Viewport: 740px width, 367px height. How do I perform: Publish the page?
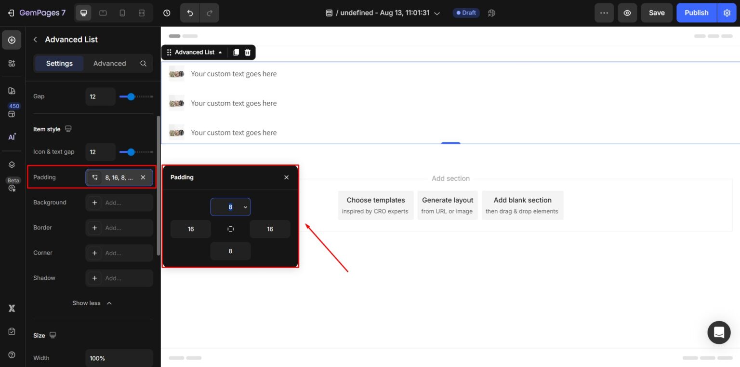click(696, 13)
